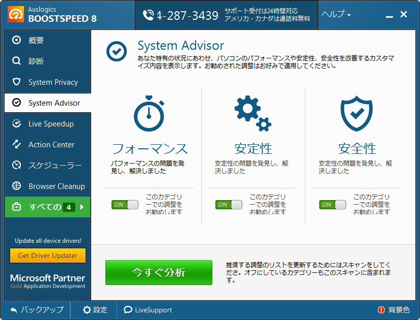The height and width of the screenshot is (320, 420).
Task: Toggle the 安定性 category ON switch
Action: pyautogui.click(x=229, y=205)
